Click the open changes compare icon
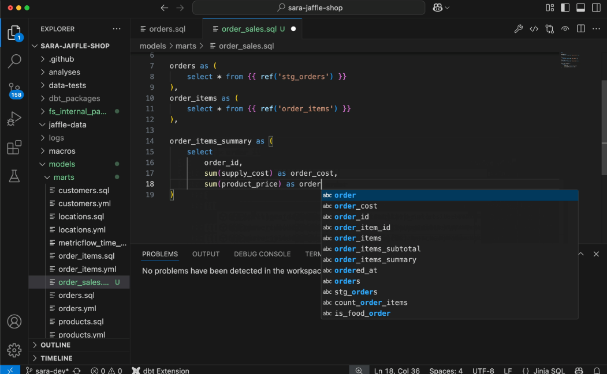 [550, 29]
